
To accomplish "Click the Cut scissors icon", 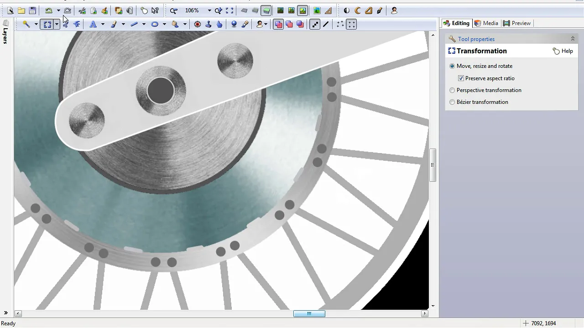I will point(82,10).
